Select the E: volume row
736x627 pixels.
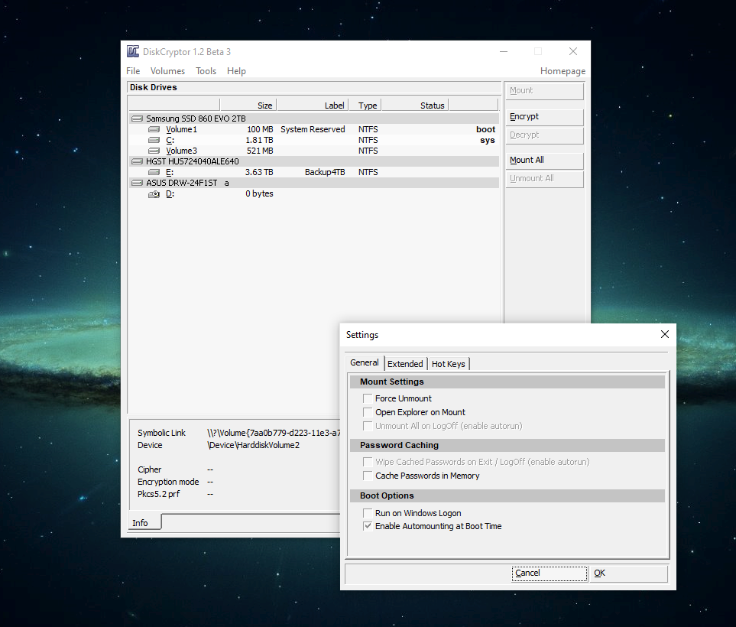(x=314, y=172)
